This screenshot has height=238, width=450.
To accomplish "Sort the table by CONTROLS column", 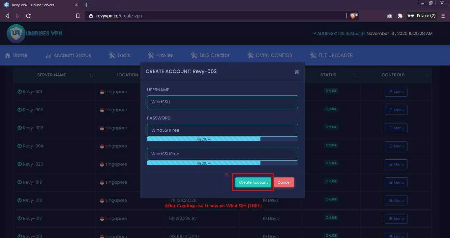I will click(x=396, y=75).
